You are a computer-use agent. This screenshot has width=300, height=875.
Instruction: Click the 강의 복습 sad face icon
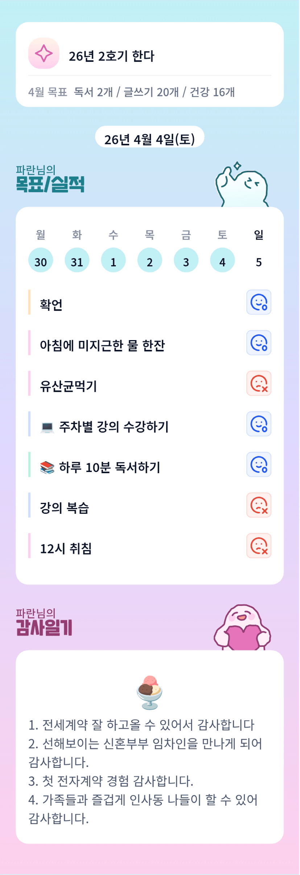259,505
